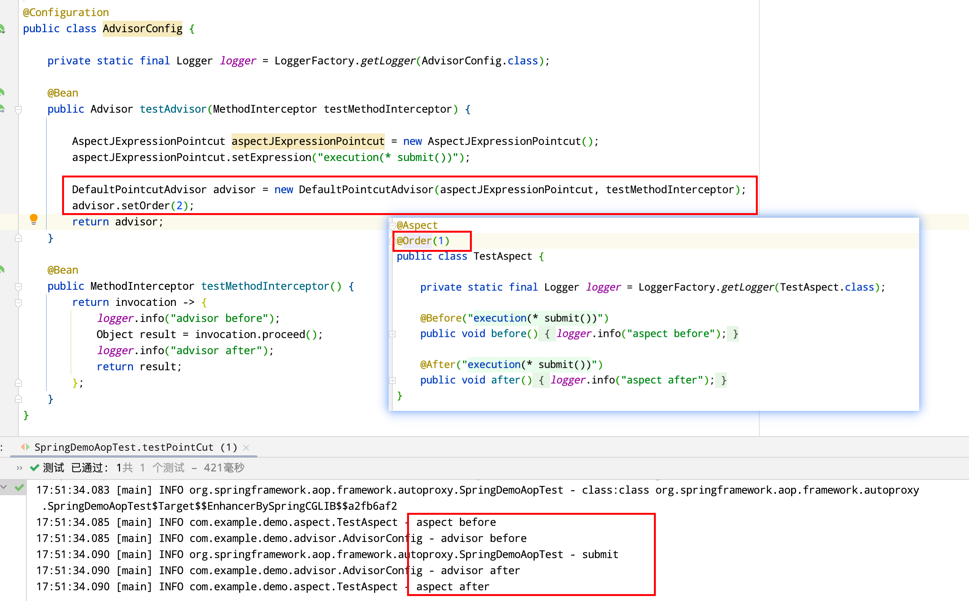Click the testAdvisor method name

pyautogui.click(x=173, y=109)
